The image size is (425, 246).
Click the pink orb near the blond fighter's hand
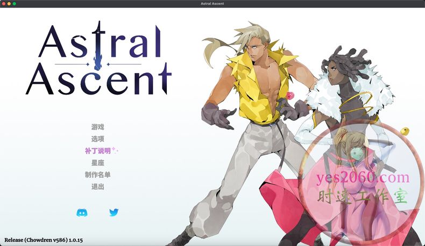(x=291, y=96)
